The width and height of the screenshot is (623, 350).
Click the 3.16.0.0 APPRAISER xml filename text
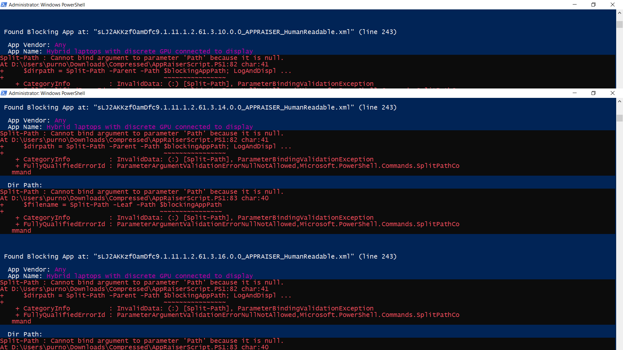tap(224, 256)
